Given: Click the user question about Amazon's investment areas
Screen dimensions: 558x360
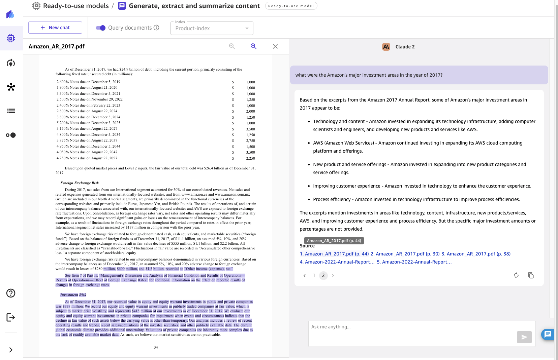Looking at the screenshot, I should pyautogui.click(x=419, y=75).
